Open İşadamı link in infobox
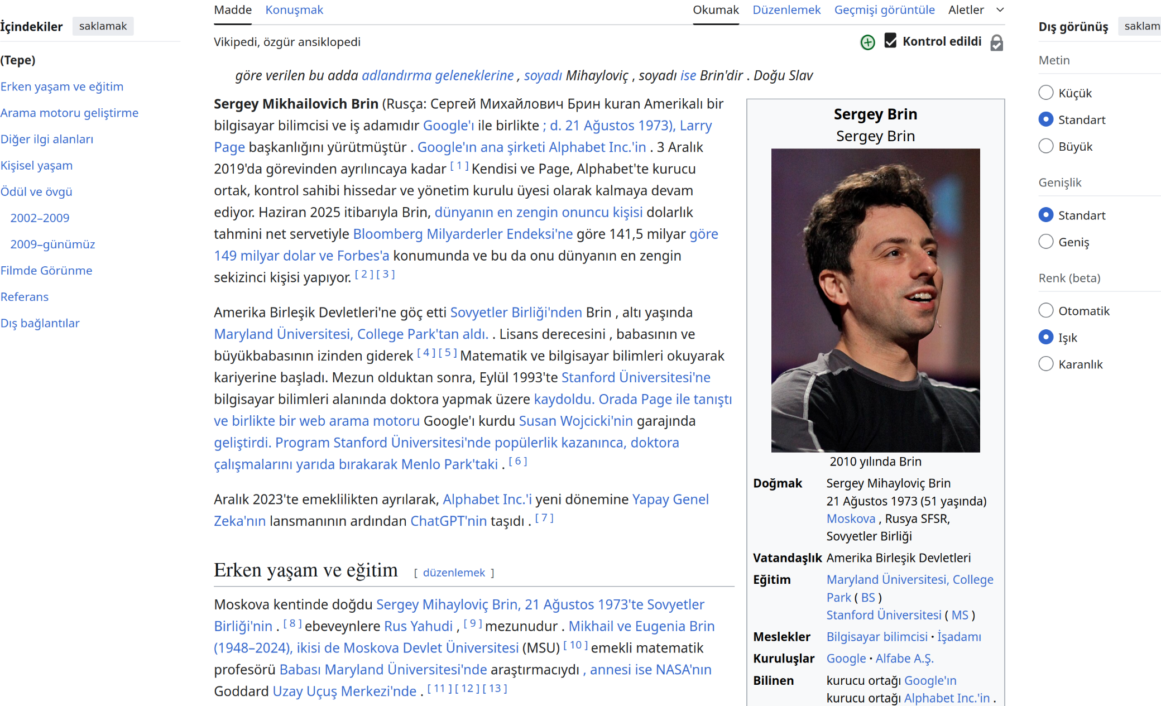Viewport: 1161px width, 706px height. (959, 637)
